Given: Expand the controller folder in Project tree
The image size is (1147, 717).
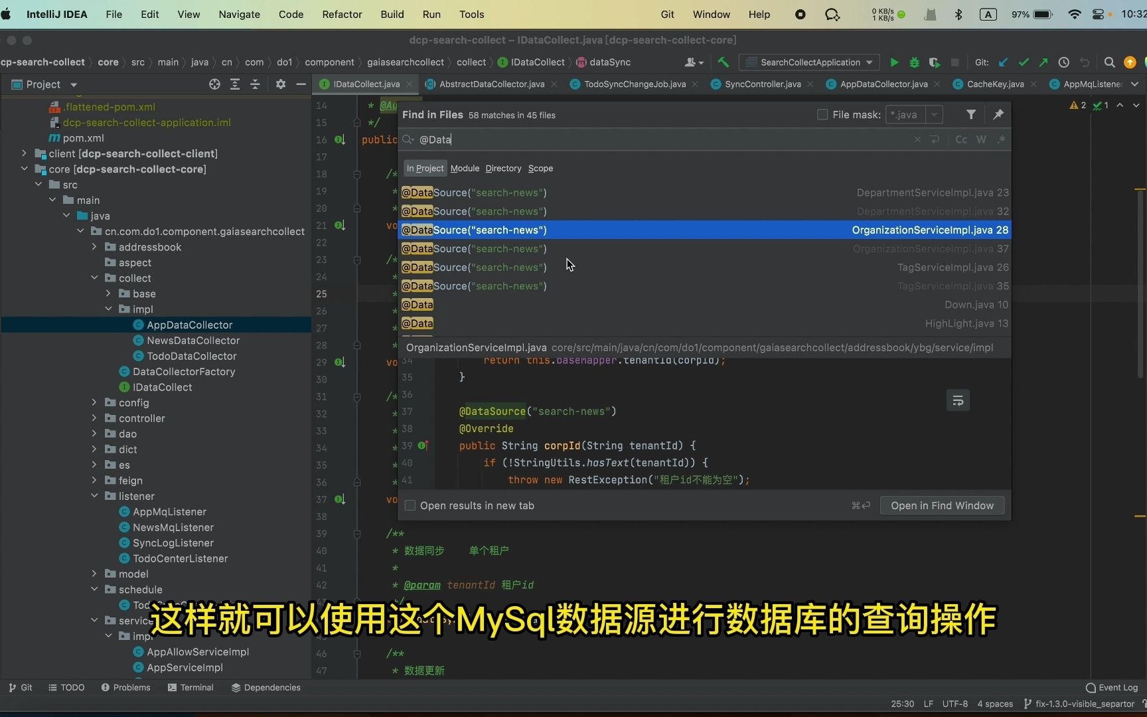Looking at the screenshot, I should (x=94, y=418).
